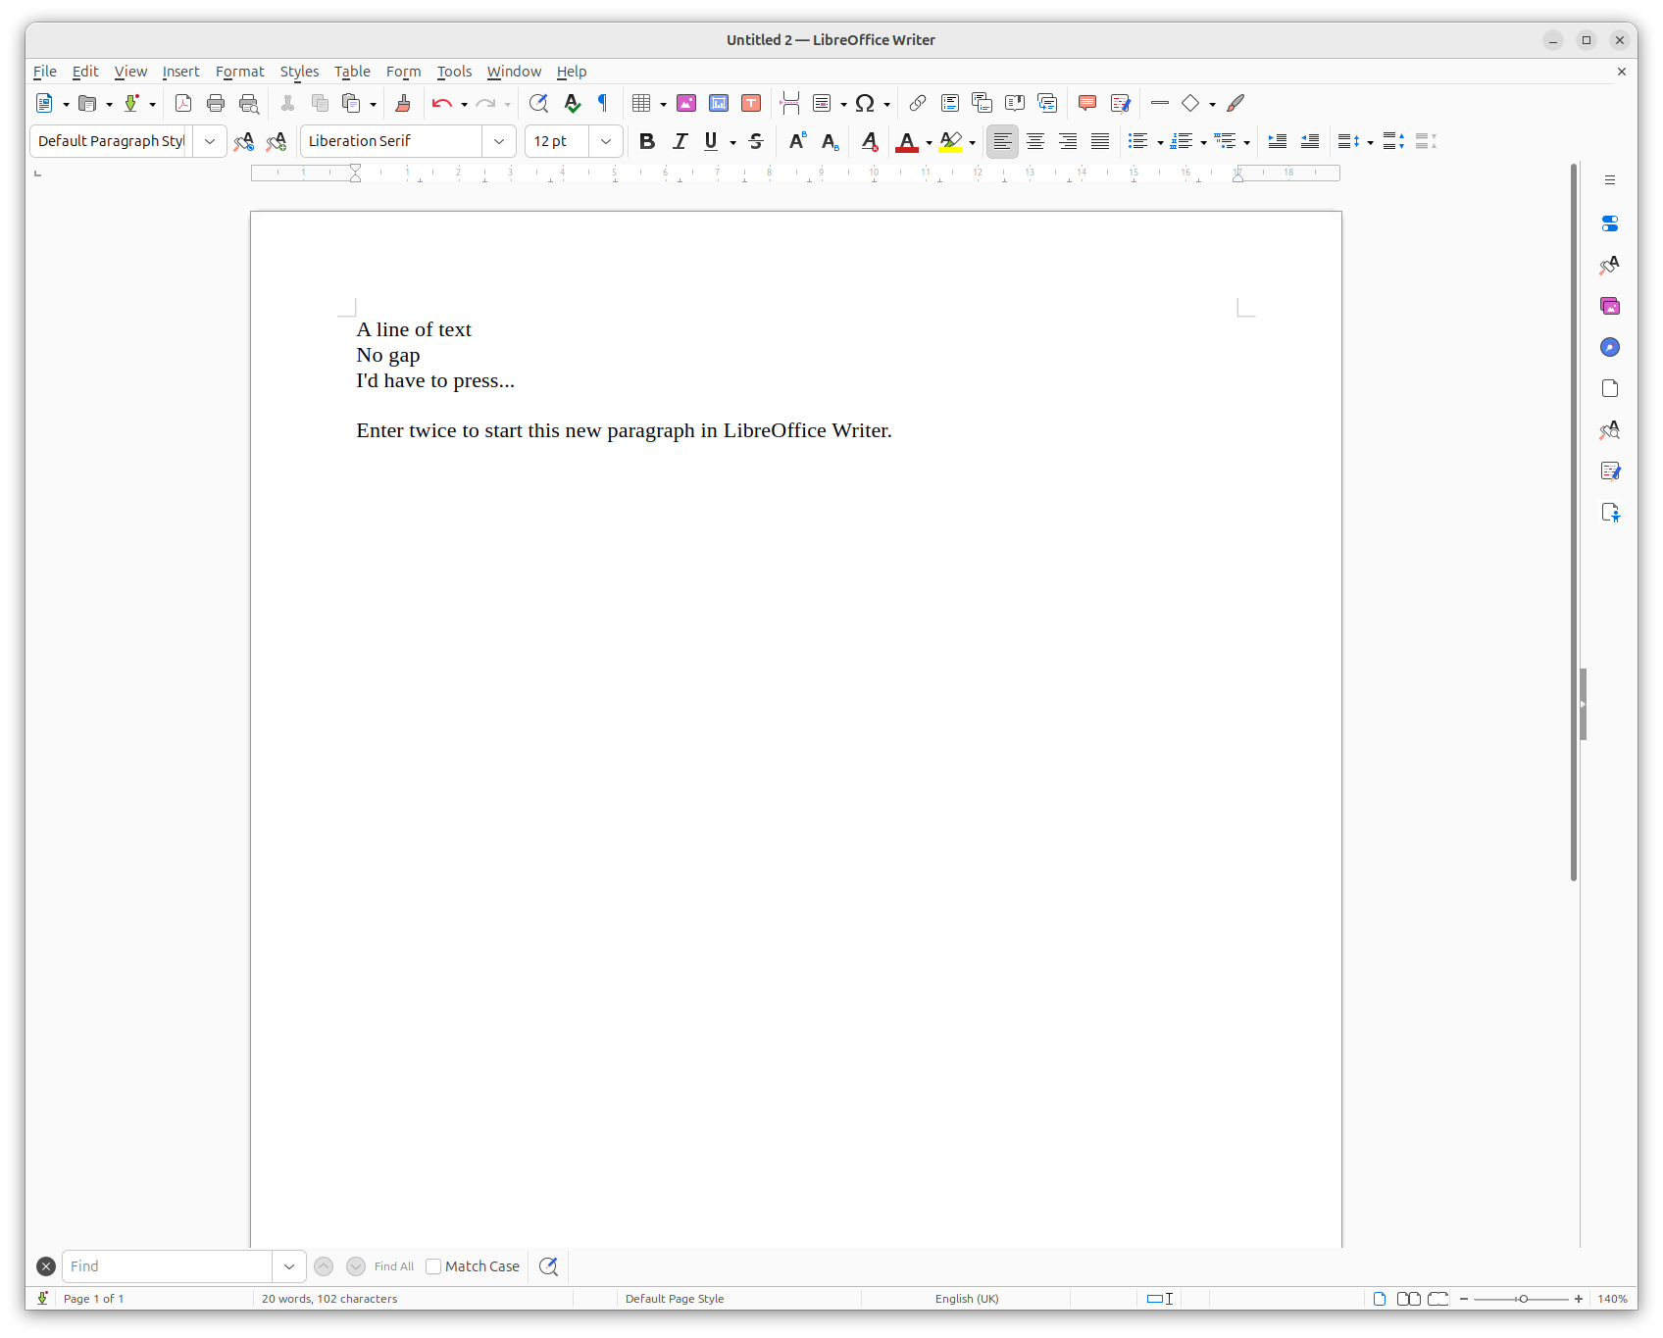This screenshot has width=1663, height=1338.
Task: Align paragraph to center
Action: [x=1035, y=141]
